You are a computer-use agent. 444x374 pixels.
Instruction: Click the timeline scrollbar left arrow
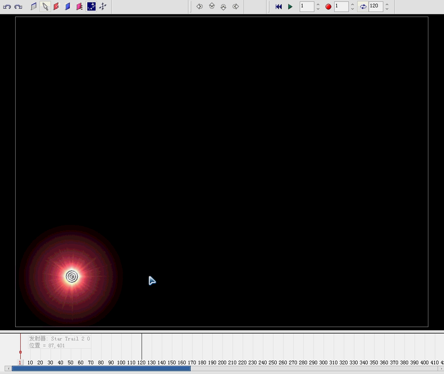click(x=8, y=368)
